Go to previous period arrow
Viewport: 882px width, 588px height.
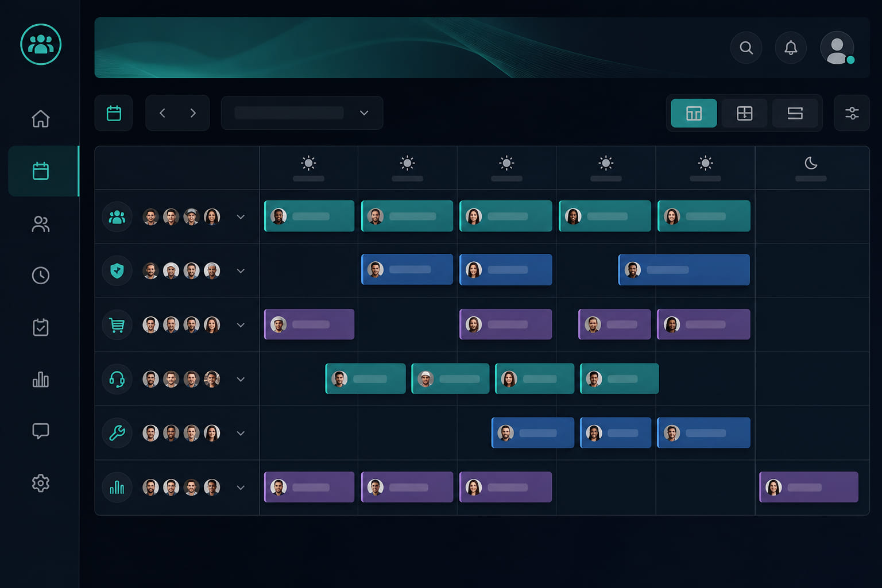[163, 113]
